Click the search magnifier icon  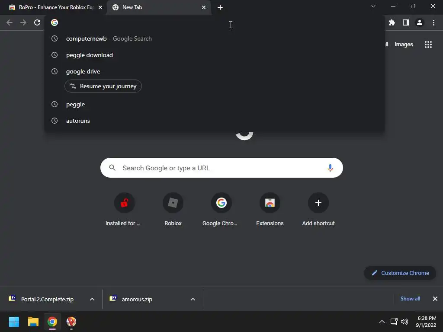[112, 168]
